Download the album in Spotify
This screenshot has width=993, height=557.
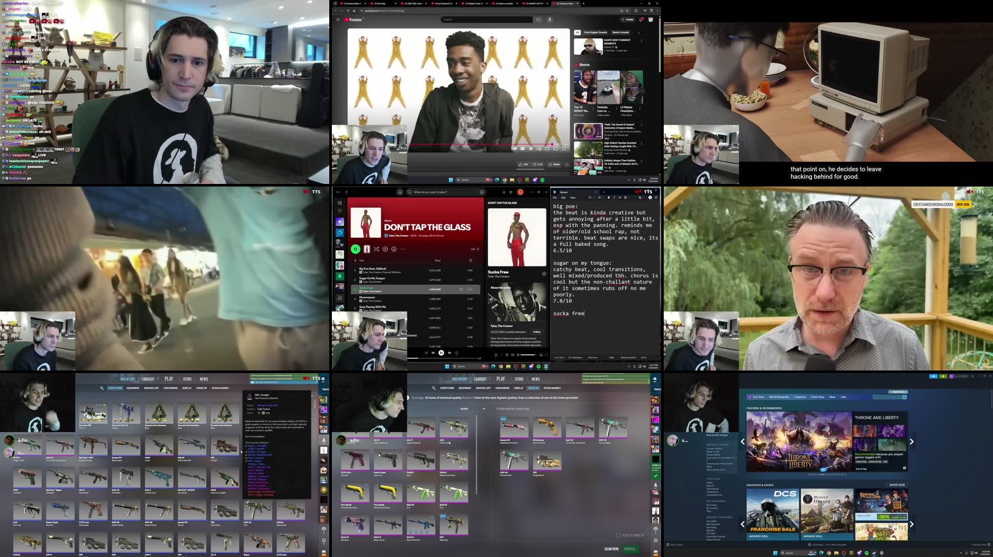point(394,249)
